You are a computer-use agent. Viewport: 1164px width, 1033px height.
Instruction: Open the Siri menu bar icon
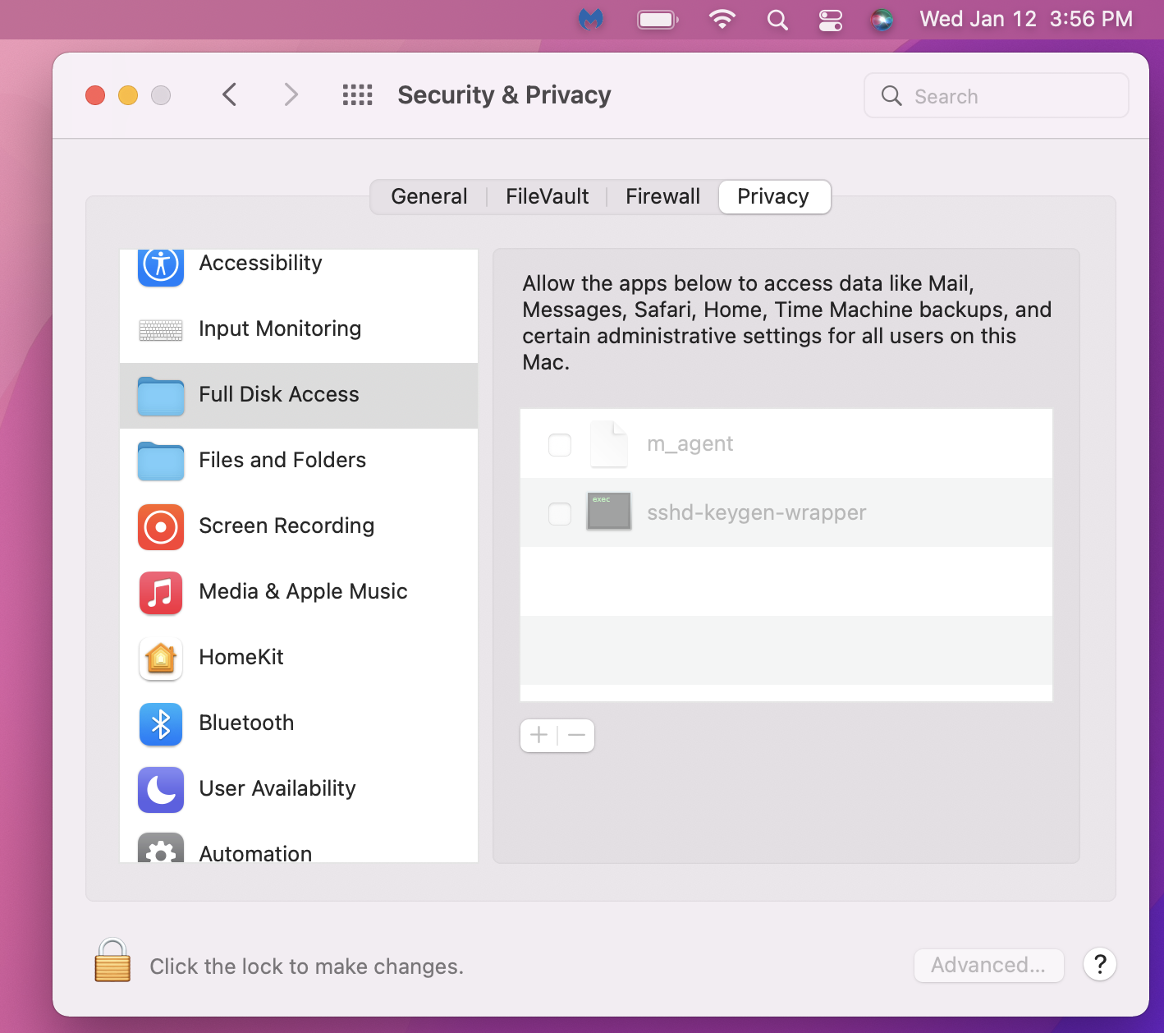coord(882,20)
